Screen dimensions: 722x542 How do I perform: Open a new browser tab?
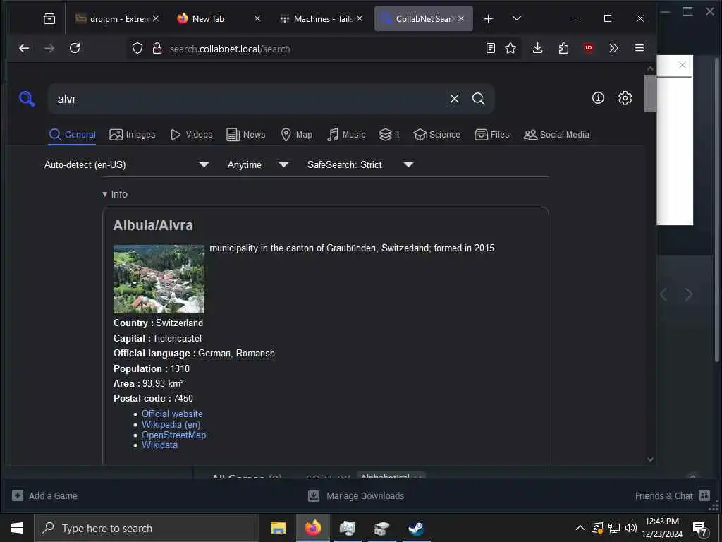[x=488, y=18]
